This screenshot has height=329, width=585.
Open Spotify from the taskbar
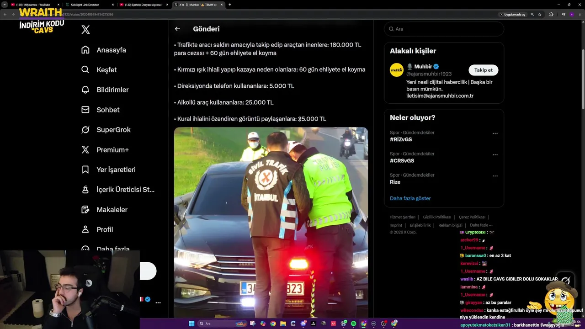point(353,324)
